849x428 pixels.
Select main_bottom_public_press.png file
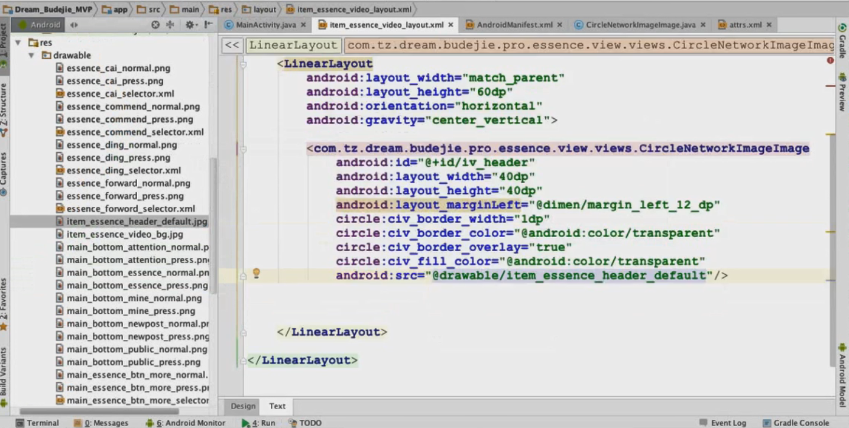134,362
